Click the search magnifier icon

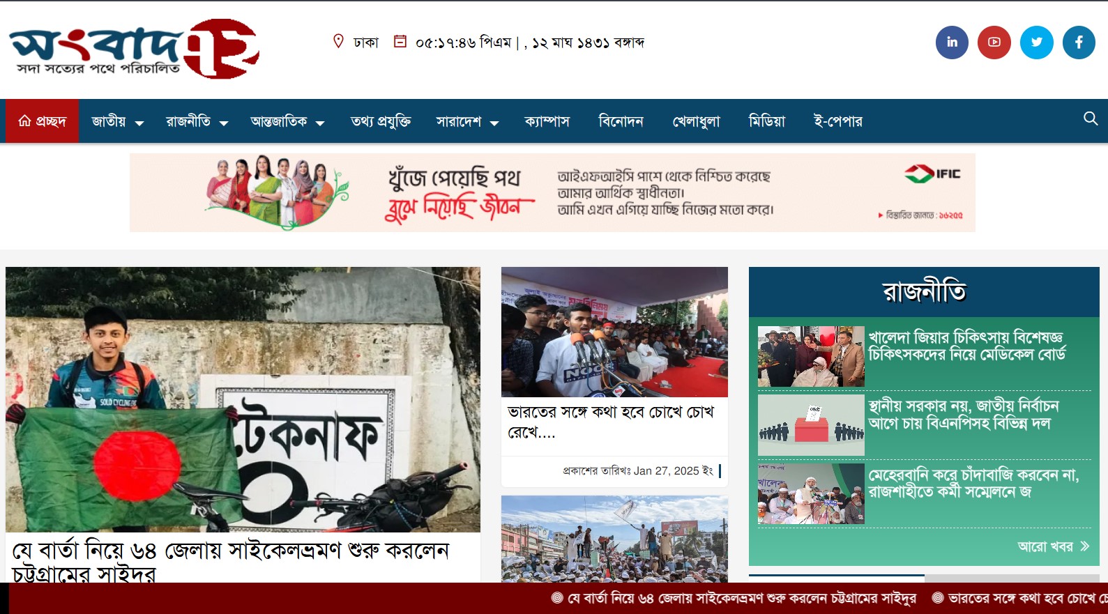click(x=1091, y=118)
